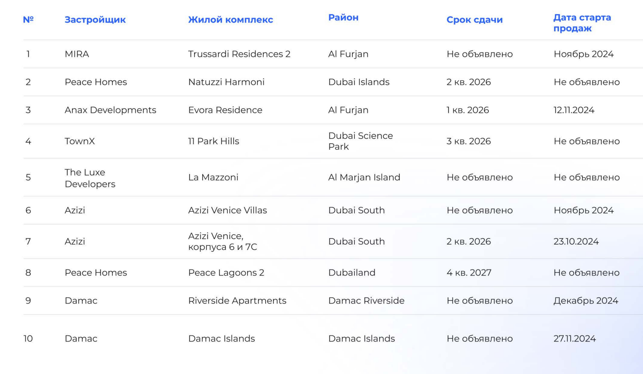Click the "23.10.2024" sales start date
The height and width of the screenshot is (374, 643).
point(576,242)
